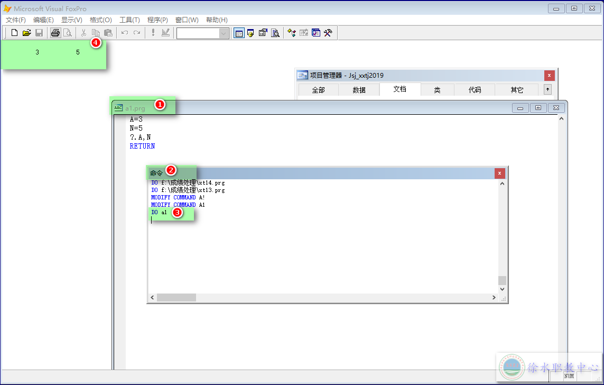Open Print Preview icon
604x385 pixels.
point(68,33)
